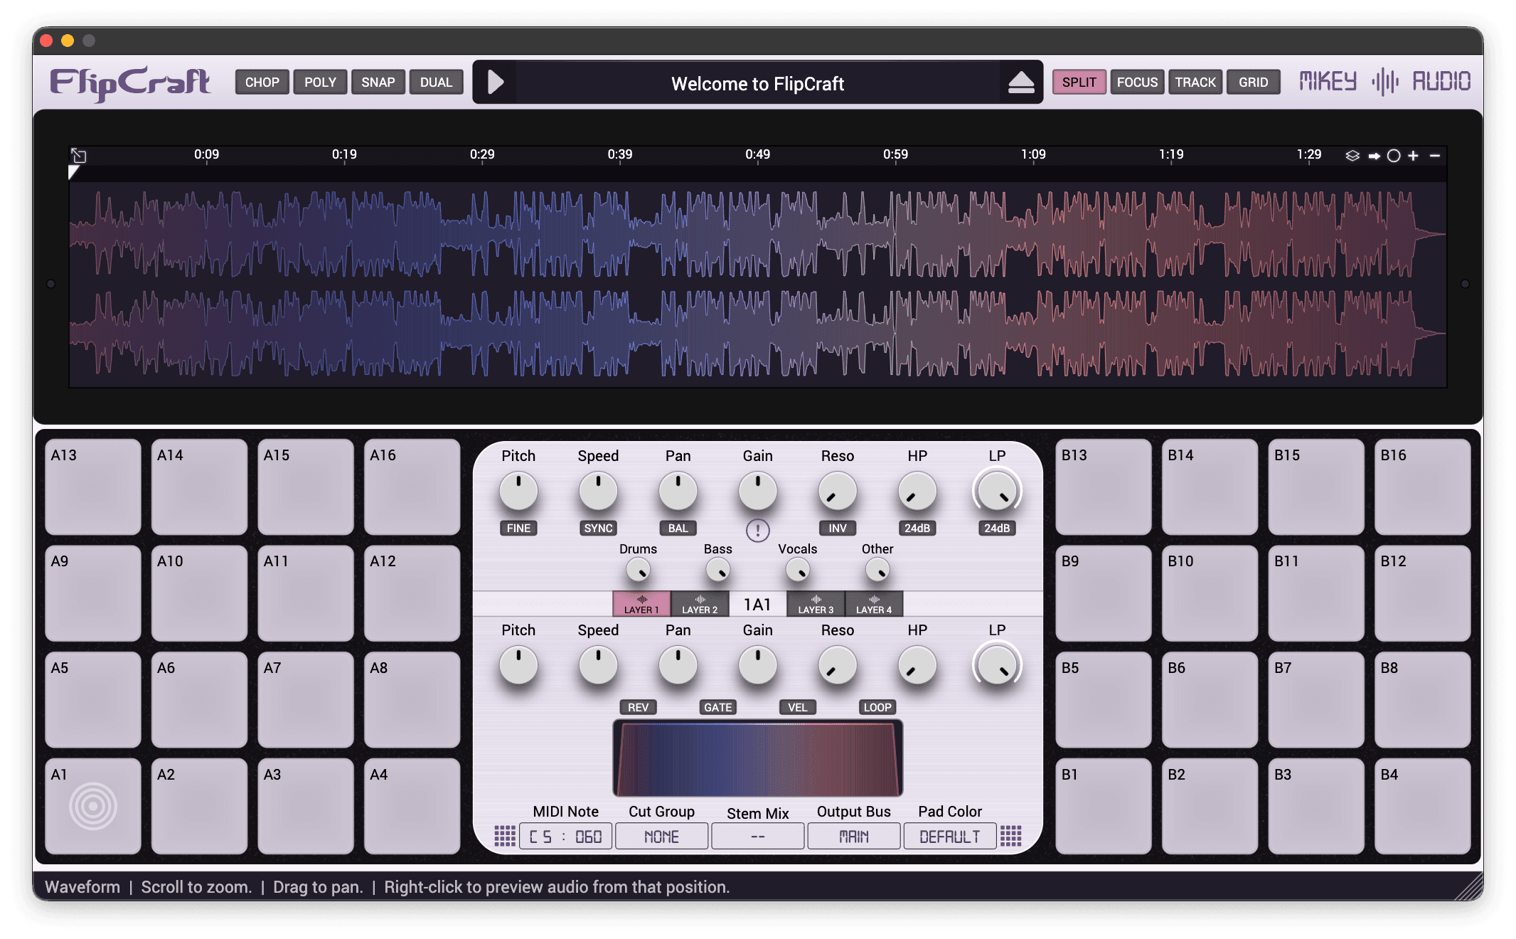Image resolution: width=1516 pixels, height=939 pixels.
Task: Click the waveform layers stack icon
Action: (x=1352, y=156)
